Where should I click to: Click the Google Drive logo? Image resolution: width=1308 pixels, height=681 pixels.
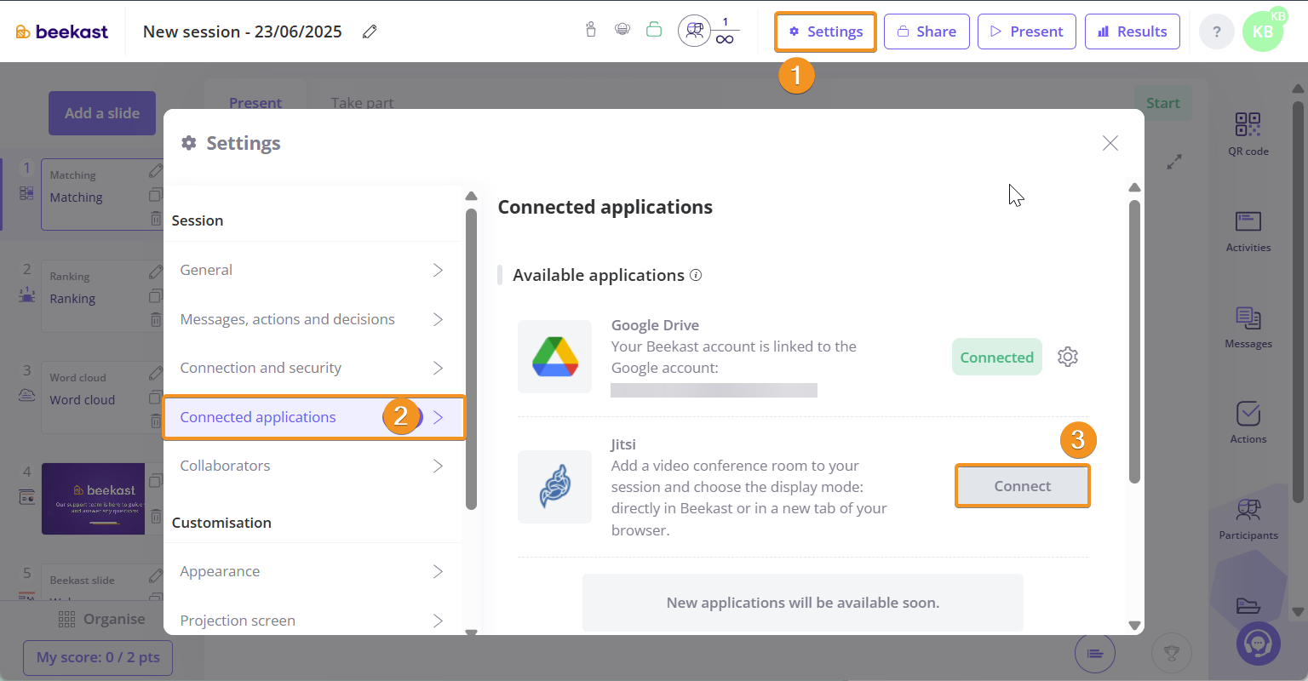pyautogui.click(x=554, y=357)
